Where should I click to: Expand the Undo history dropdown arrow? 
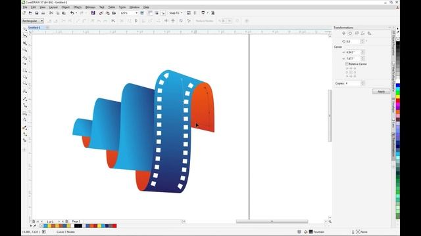[x=76, y=13]
